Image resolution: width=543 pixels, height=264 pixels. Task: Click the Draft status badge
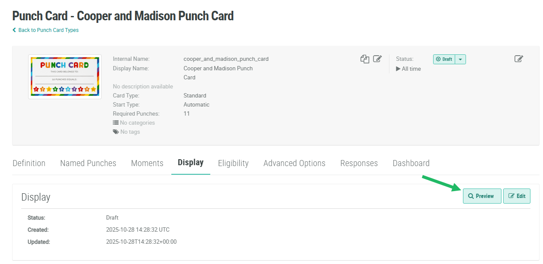[444, 60]
